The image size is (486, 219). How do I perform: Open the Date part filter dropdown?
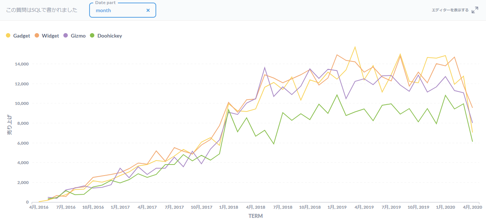tap(122, 10)
